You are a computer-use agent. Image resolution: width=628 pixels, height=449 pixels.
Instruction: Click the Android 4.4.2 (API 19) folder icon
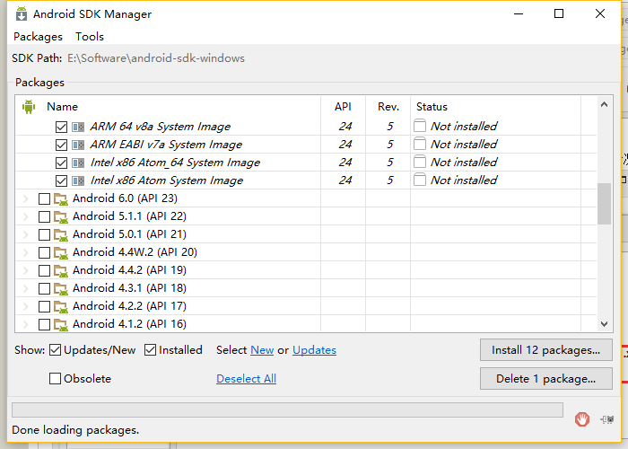click(x=61, y=270)
